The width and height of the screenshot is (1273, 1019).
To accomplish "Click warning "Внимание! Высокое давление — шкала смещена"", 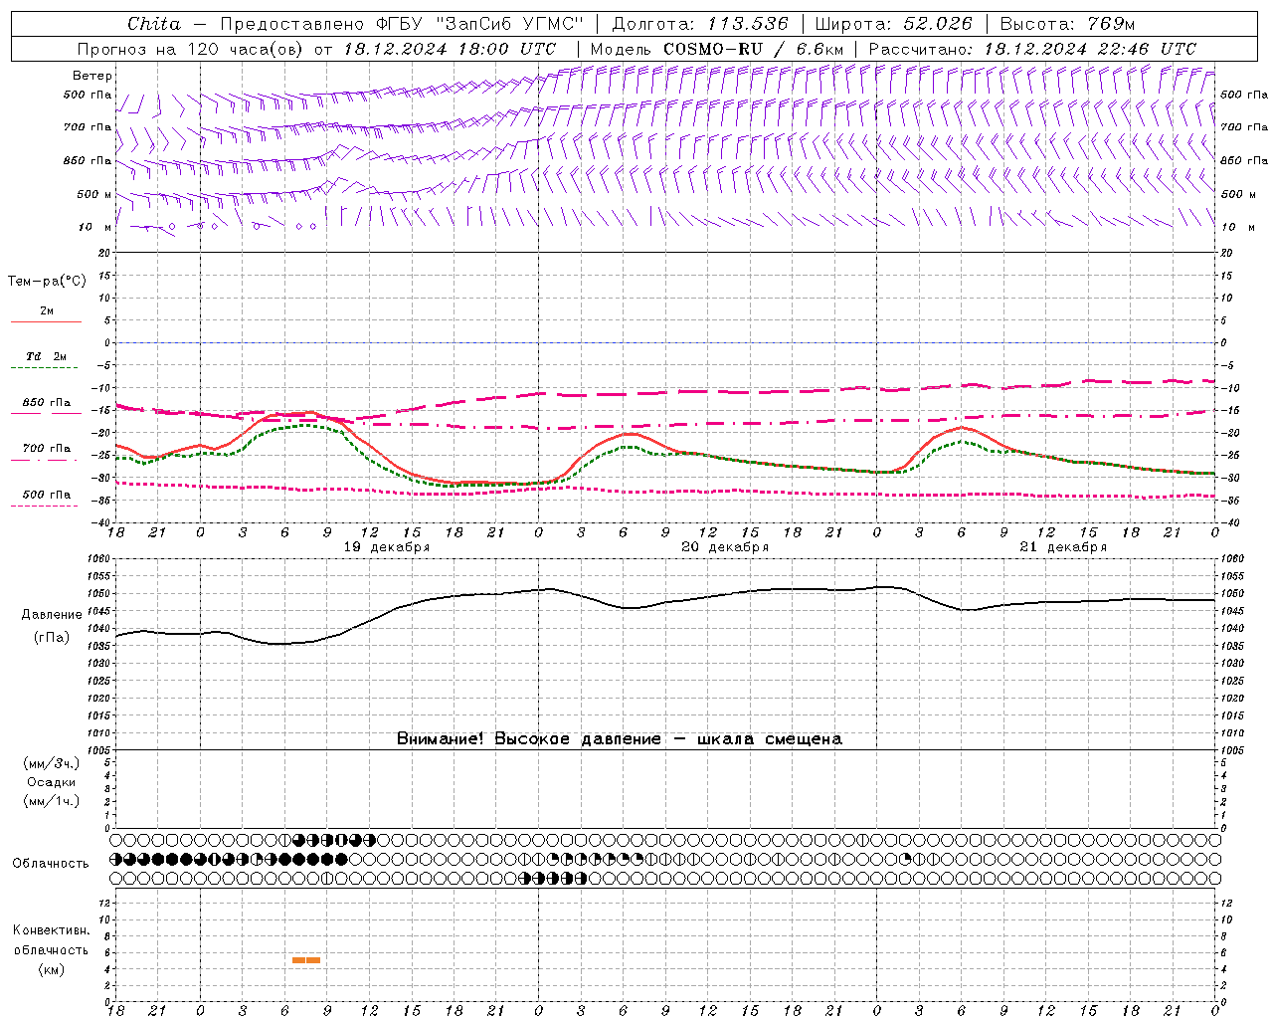I will click(620, 739).
